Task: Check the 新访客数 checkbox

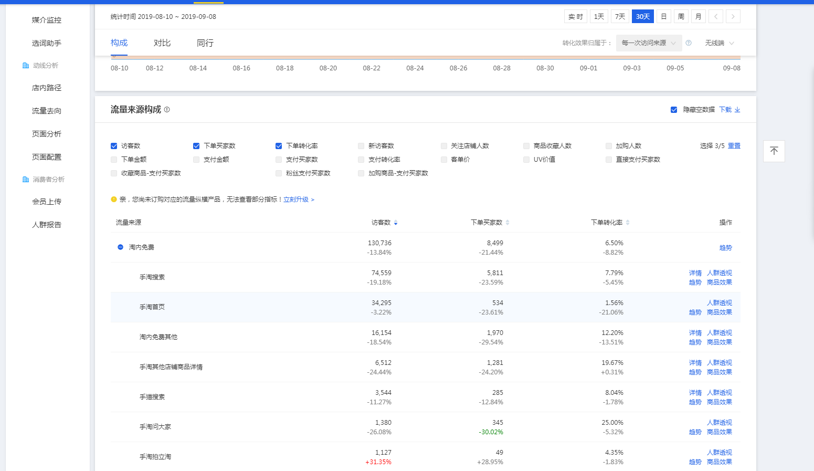Action: pyautogui.click(x=361, y=146)
